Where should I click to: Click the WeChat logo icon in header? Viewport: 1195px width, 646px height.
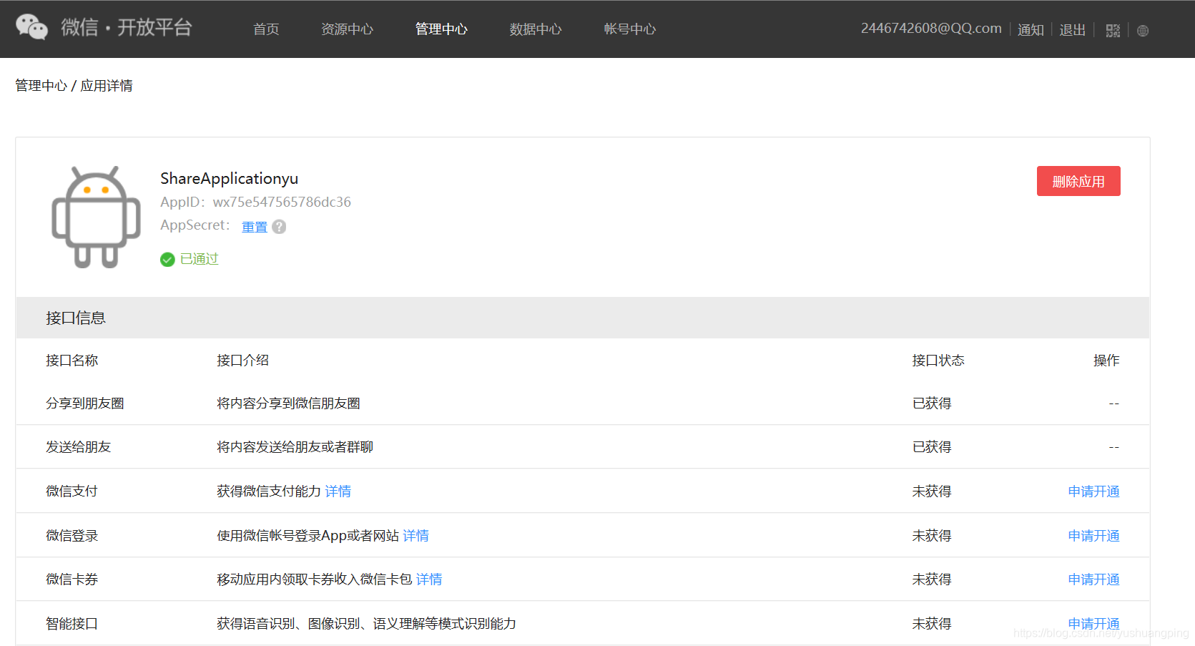[31, 27]
